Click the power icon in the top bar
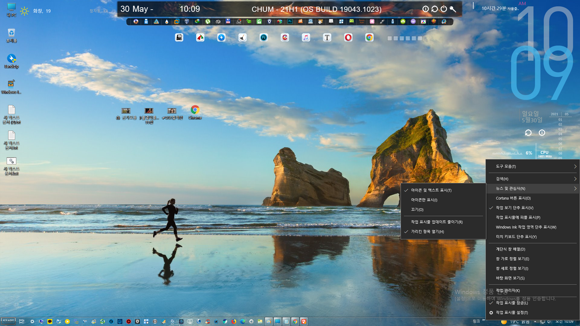This screenshot has height=326, width=580. pos(444,9)
